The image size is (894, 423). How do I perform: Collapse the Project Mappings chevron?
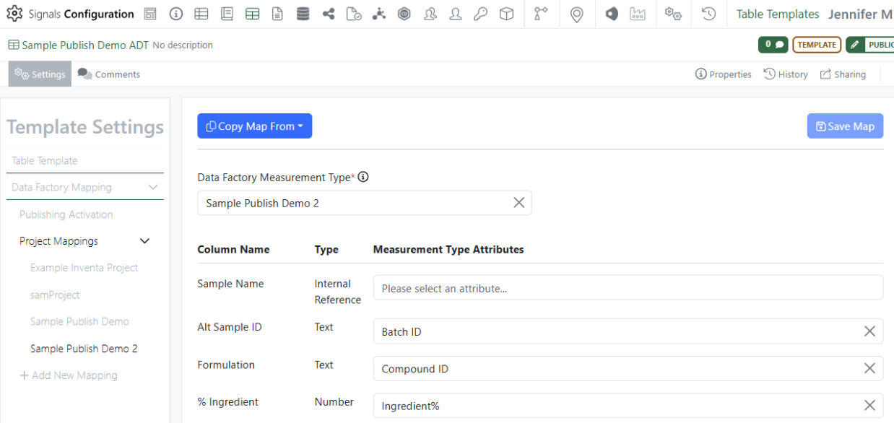pyautogui.click(x=144, y=241)
